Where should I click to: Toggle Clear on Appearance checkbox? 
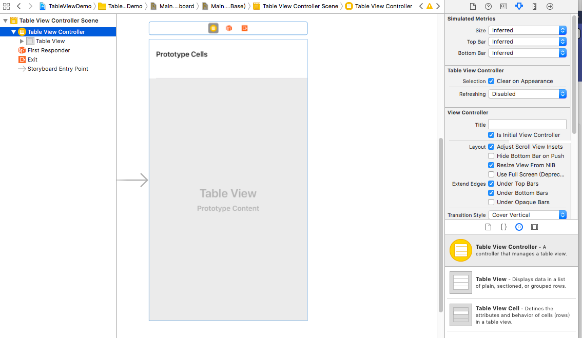491,81
